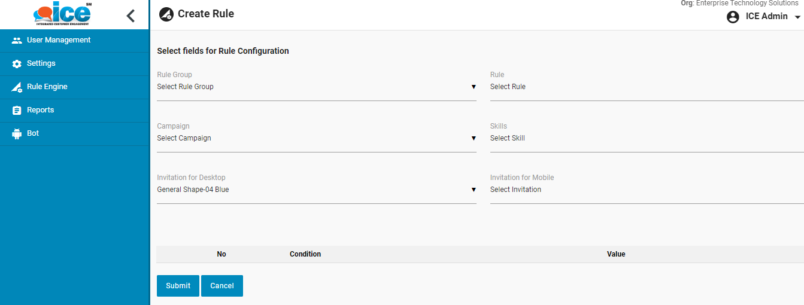Click the User Management people icon
804x305 pixels.
(x=17, y=41)
